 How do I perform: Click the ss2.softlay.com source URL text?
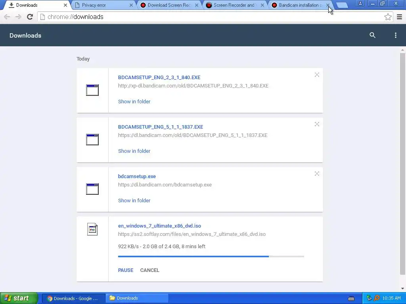(x=192, y=234)
